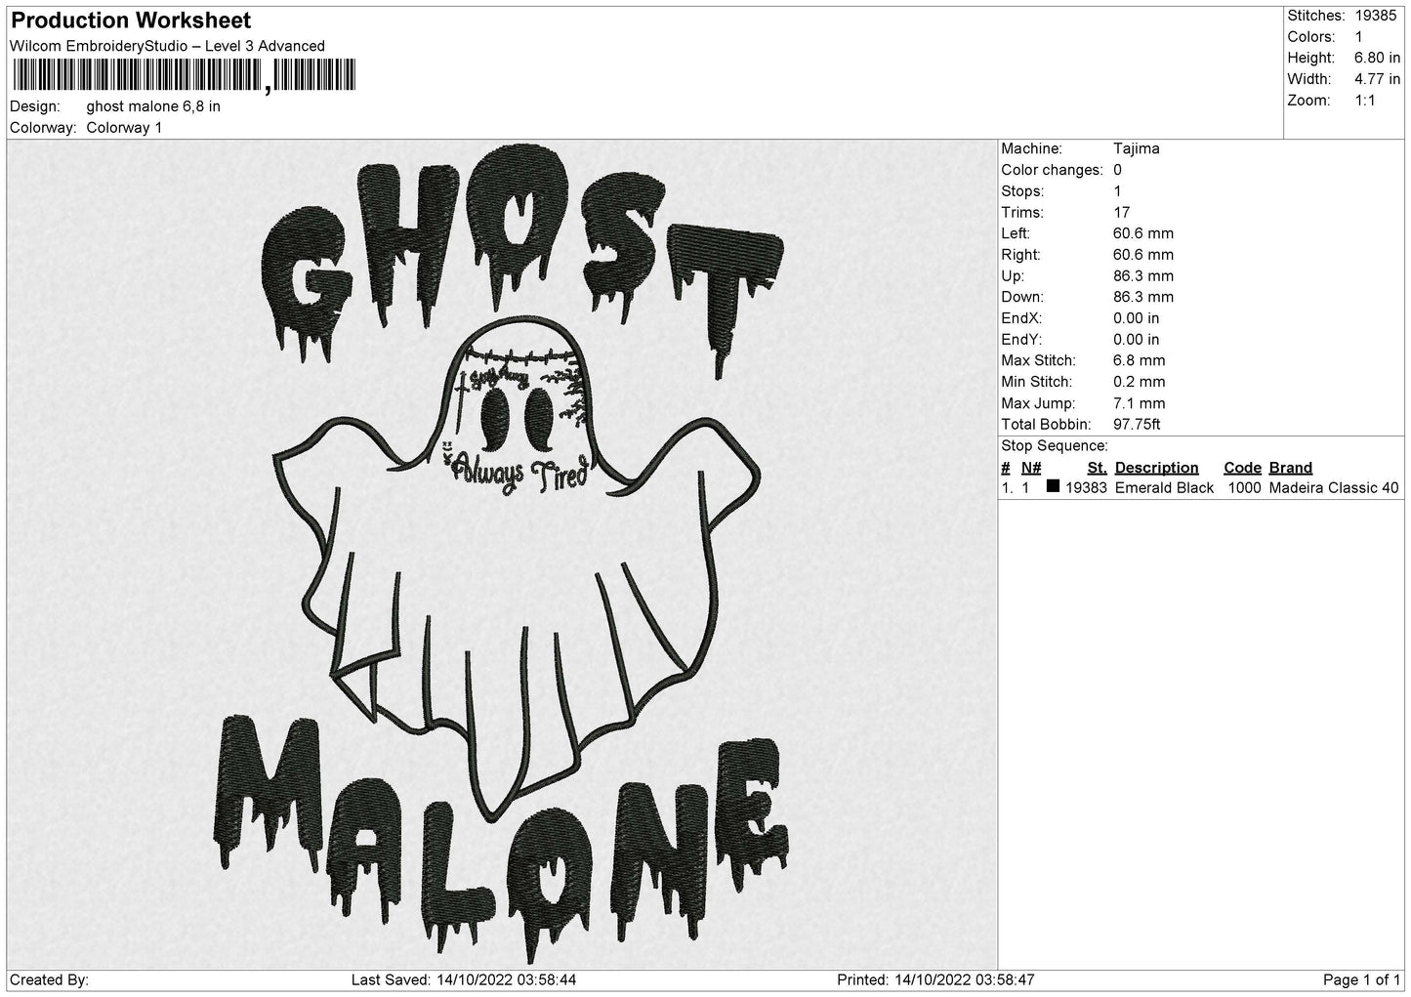Click the Colors label in the header
The image size is (1411, 997).
[1311, 37]
